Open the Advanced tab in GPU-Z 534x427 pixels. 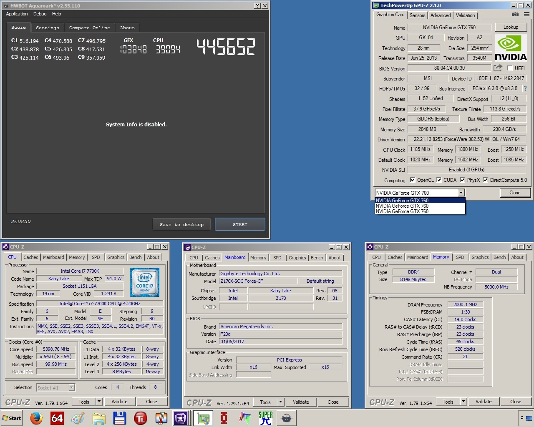[441, 15]
